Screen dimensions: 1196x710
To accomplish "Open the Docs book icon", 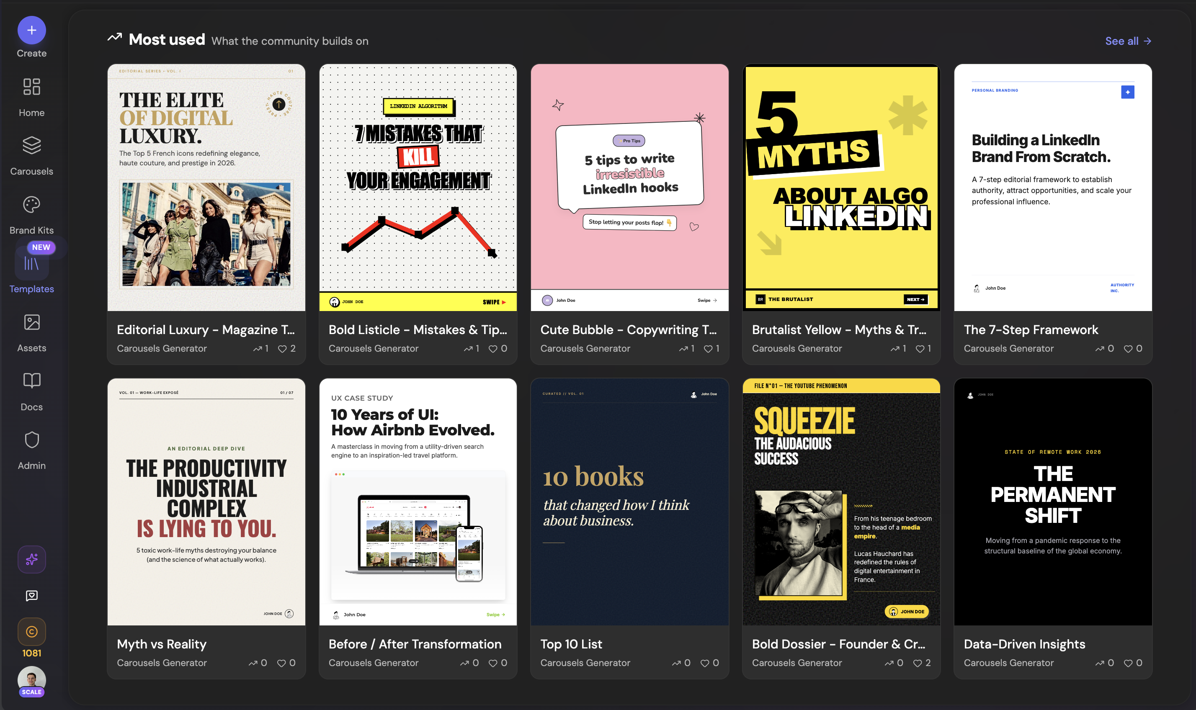I will tap(31, 381).
